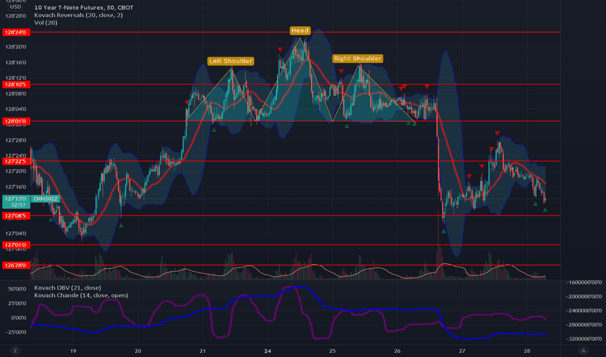This screenshot has width=606, height=357.
Task: Click the ZNH2022 symbol tag
Action: tap(46, 199)
